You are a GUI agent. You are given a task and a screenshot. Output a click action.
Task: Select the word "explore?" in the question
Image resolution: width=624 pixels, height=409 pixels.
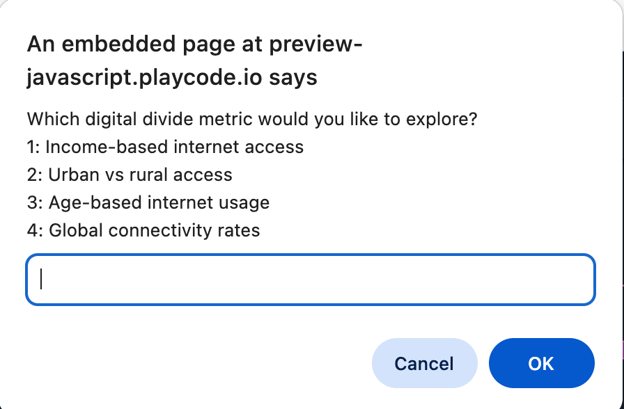442,119
